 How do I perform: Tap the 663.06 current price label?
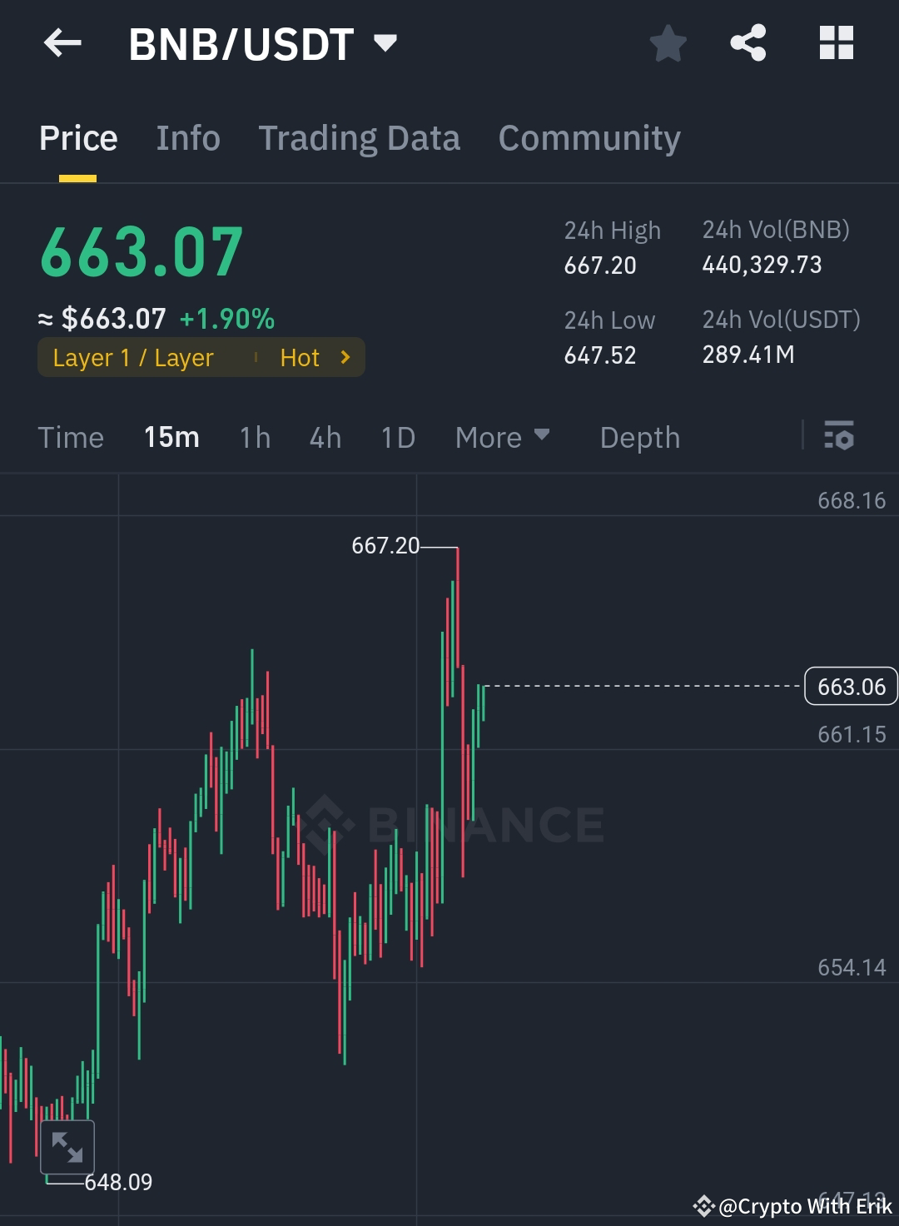tap(850, 686)
